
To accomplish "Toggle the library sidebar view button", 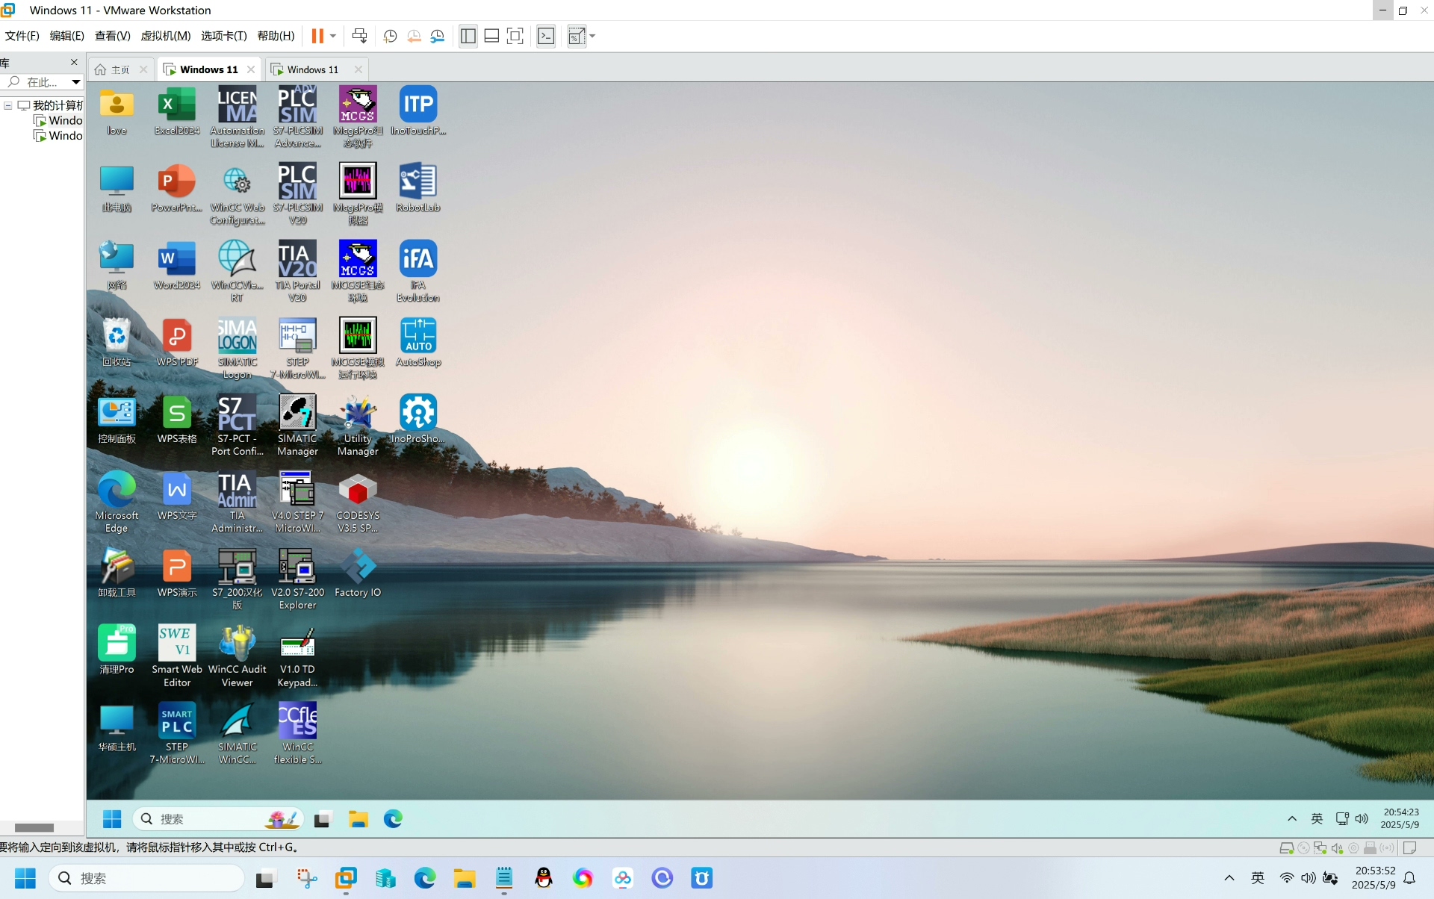I will tap(468, 36).
